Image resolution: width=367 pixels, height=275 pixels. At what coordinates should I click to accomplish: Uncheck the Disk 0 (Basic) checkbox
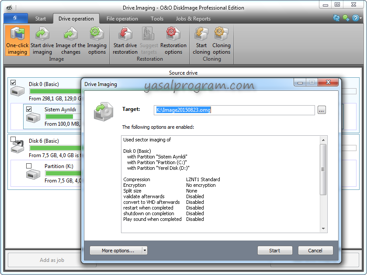coord(13,82)
